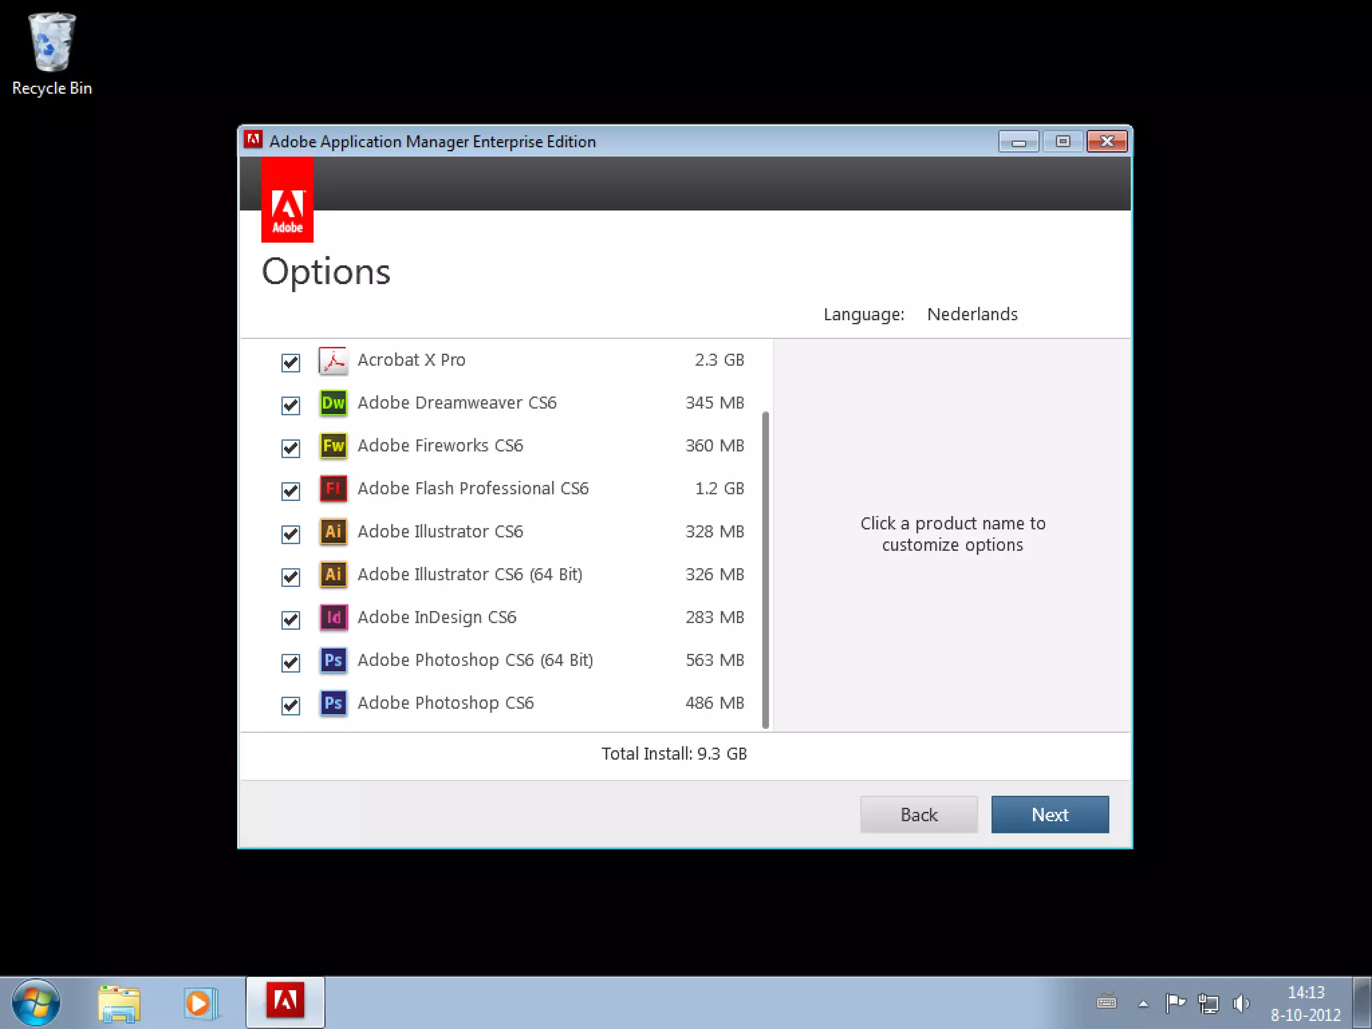Select the Adobe Flash Professional CS6 name
The image size is (1372, 1029).
tap(473, 488)
